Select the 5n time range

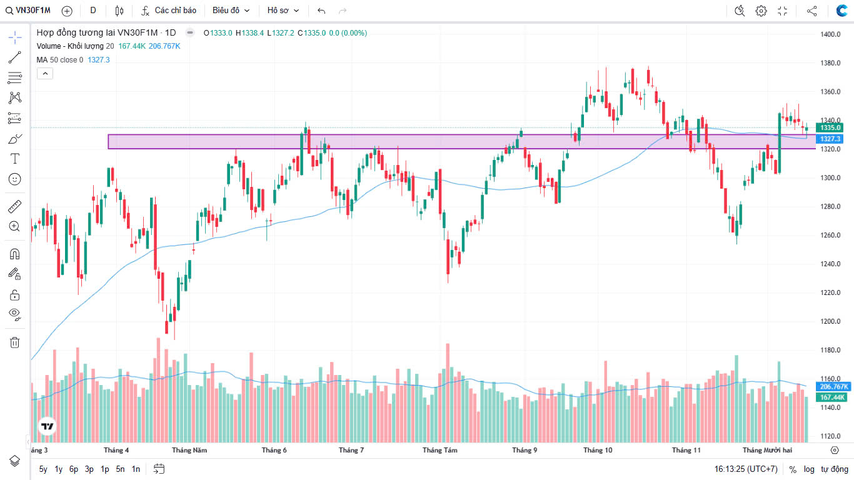tap(120, 469)
